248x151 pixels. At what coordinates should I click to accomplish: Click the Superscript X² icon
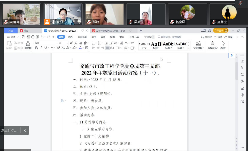(58, 48)
